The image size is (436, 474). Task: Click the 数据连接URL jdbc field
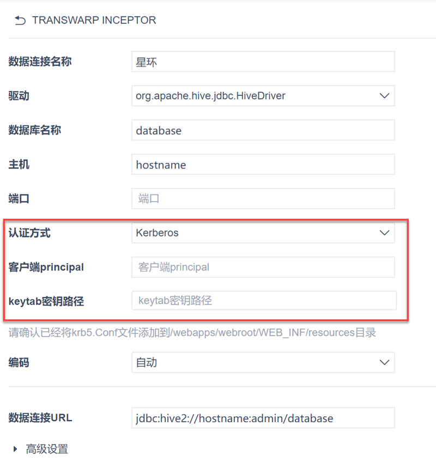pyautogui.click(x=263, y=418)
